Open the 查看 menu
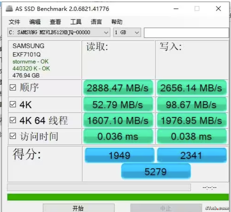 coord(55,22)
